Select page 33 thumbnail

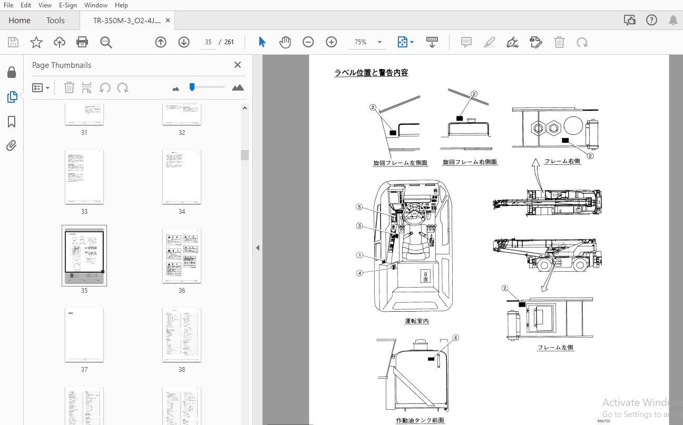[84, 177]
